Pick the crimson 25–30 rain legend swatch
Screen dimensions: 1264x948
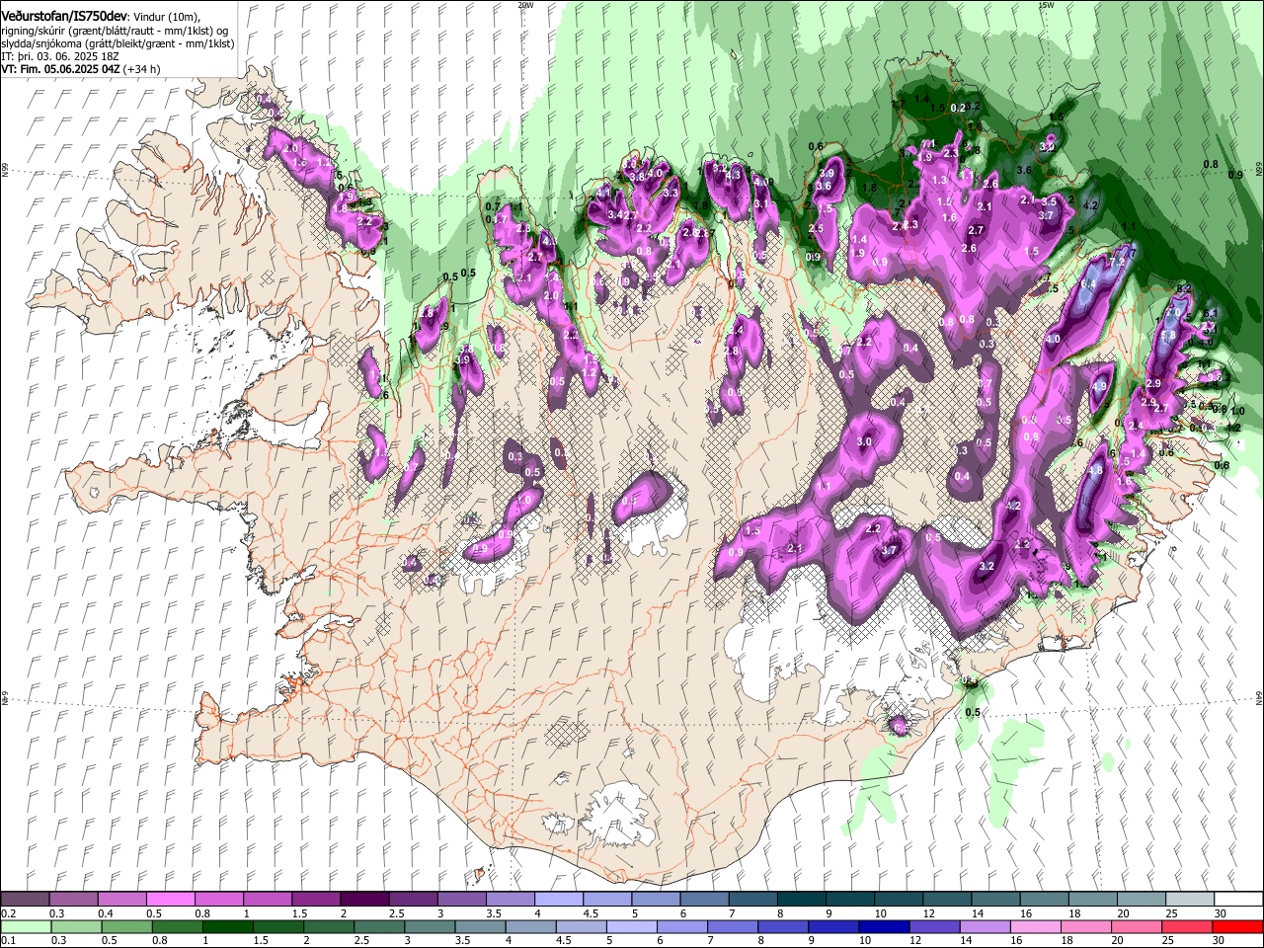point(1186,926)
